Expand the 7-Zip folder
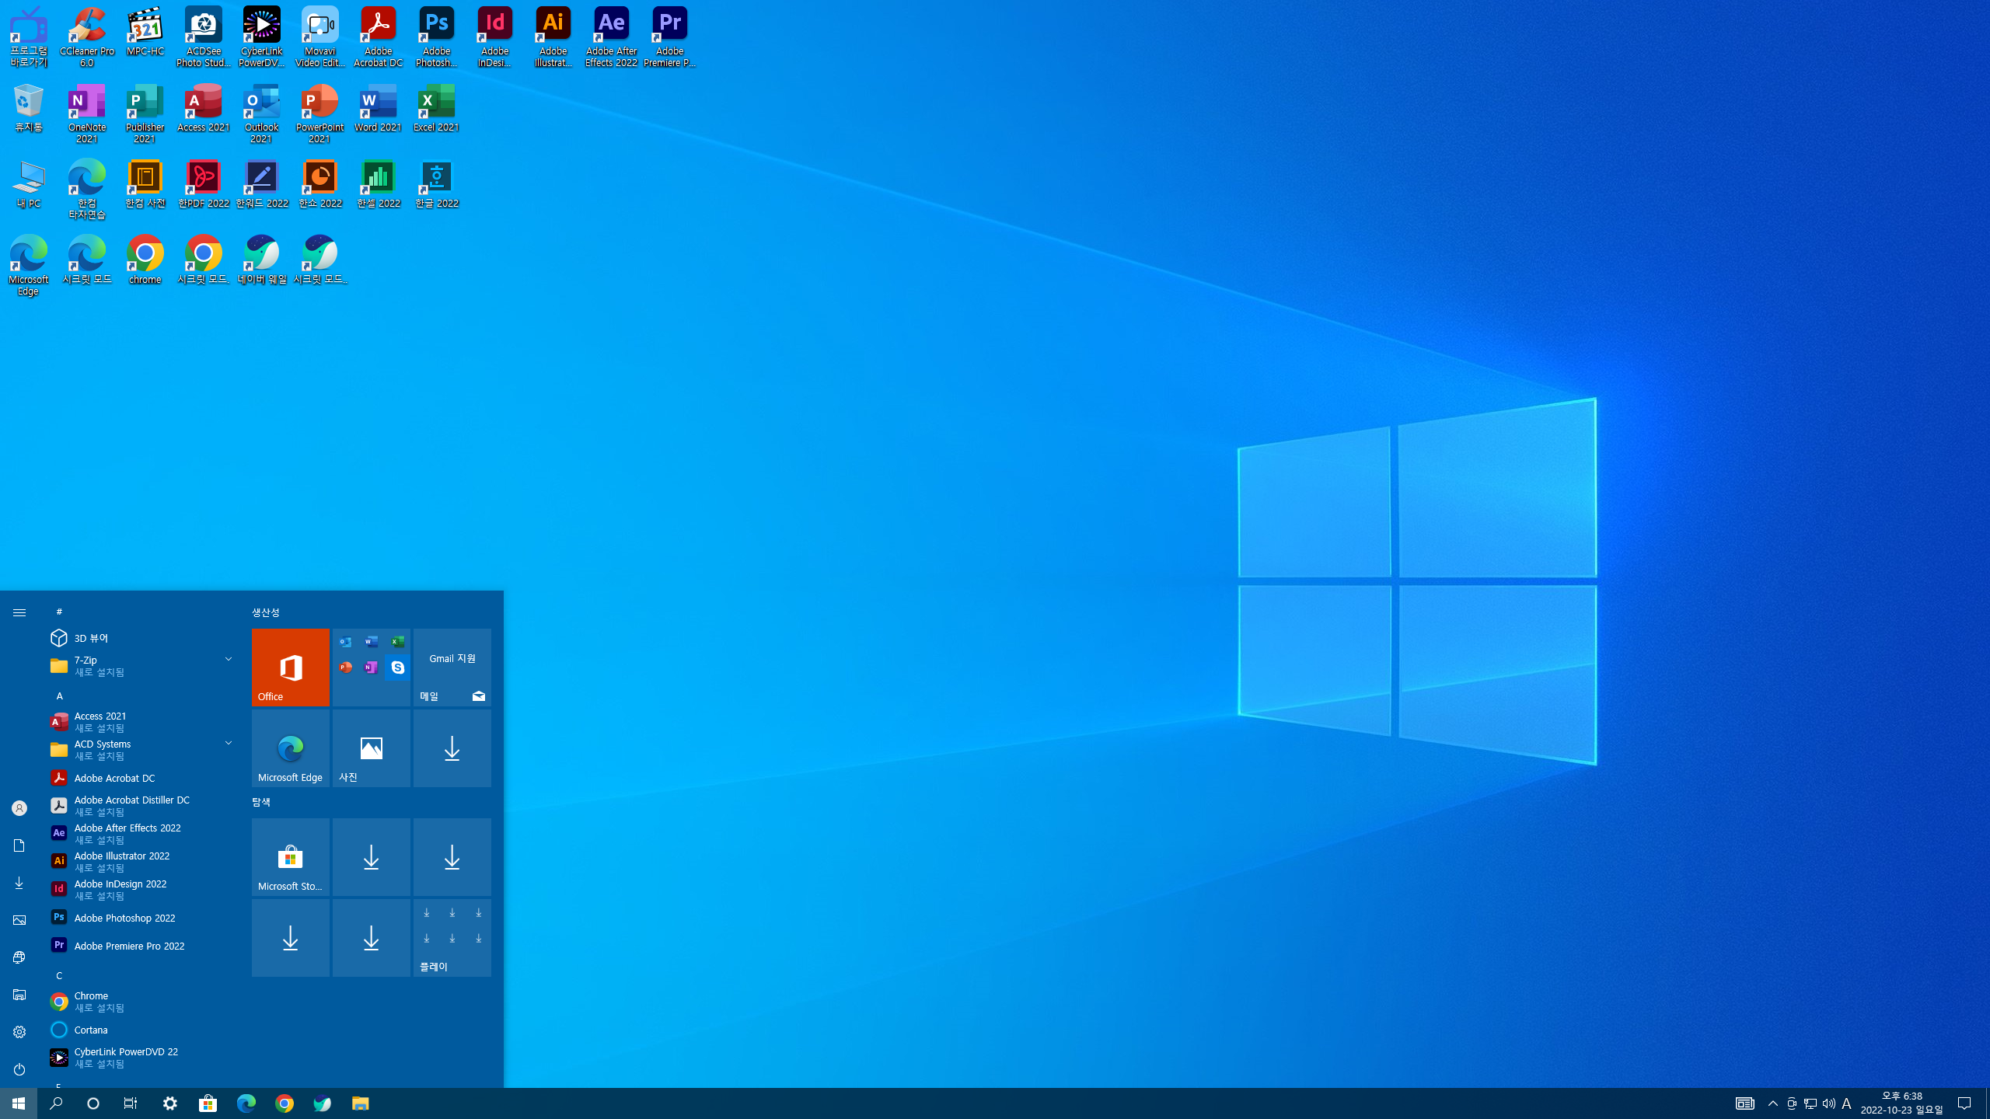The image size is (1990, 1119). click(x=229, y=659)
